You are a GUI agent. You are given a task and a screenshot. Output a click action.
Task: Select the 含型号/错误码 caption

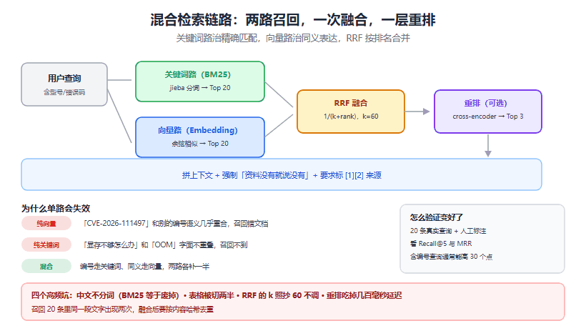[64, 92]
